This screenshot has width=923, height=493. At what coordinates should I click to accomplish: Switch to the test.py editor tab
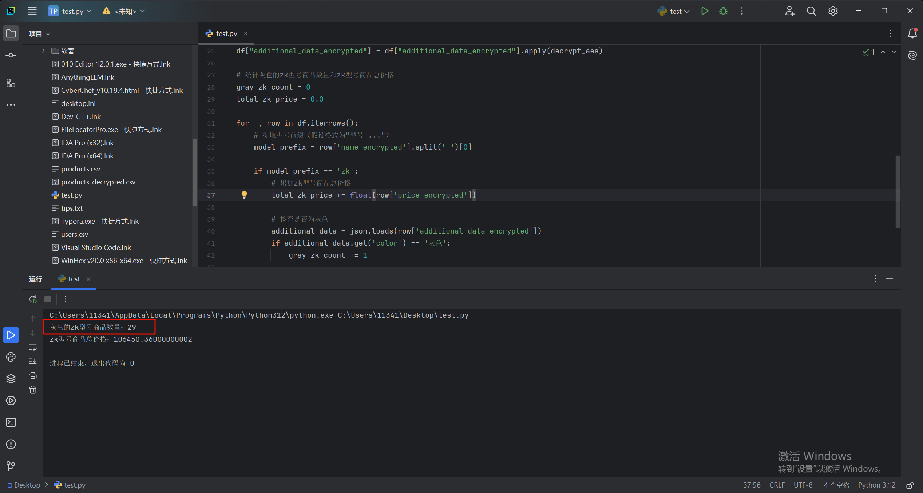226,33
